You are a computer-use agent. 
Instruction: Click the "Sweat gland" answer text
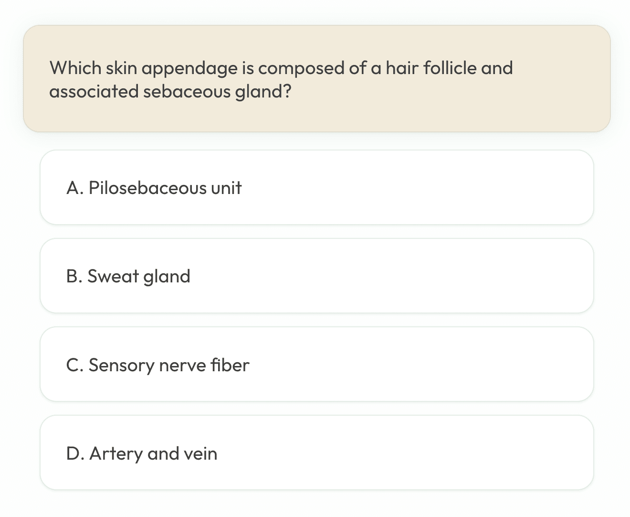point(139,276)
